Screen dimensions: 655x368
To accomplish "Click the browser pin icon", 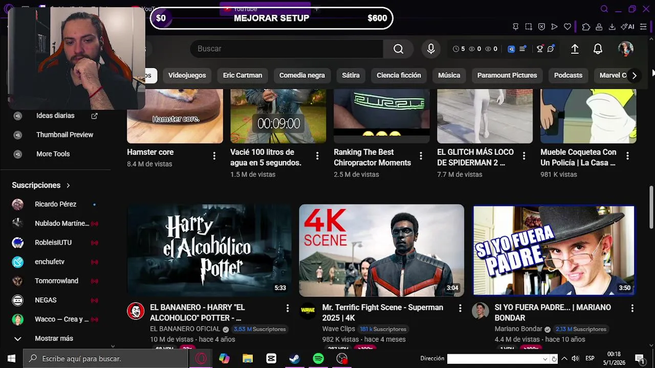I will coord(515,27).
